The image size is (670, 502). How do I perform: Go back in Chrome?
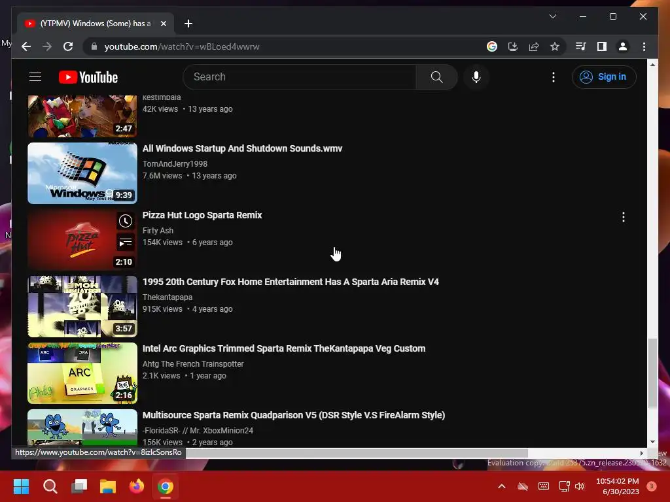pyautogui.click(x=26, y=46)
